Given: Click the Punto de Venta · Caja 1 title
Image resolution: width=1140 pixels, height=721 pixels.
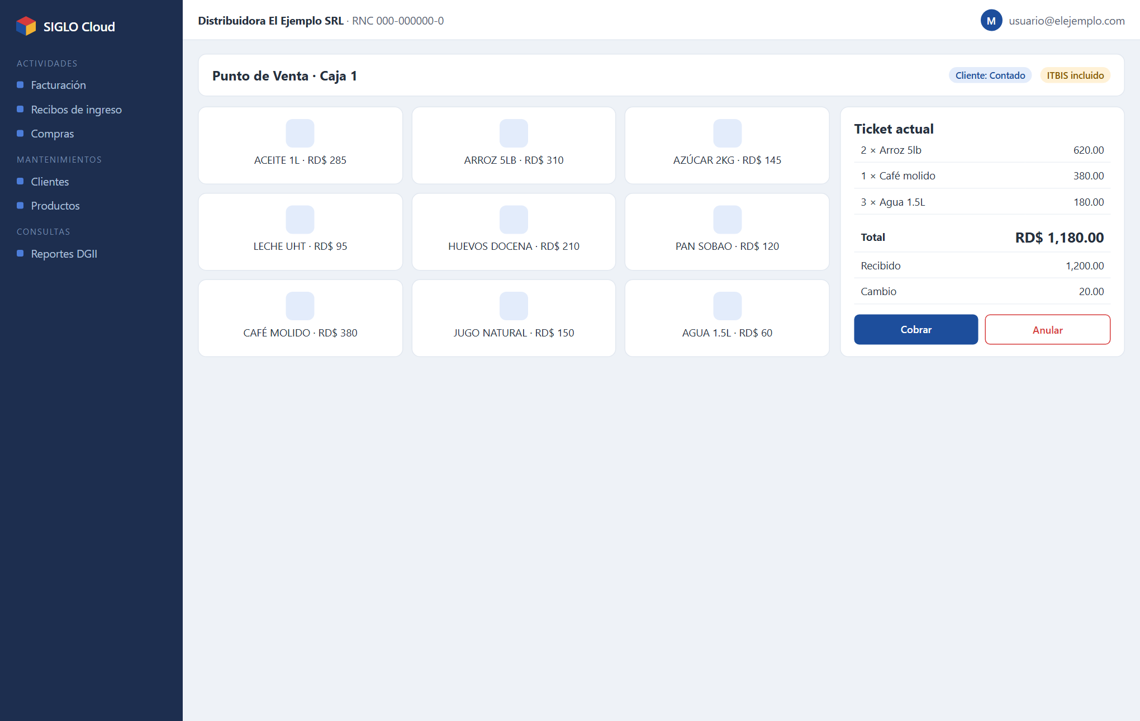Looking at the screenshot, I should point(284,76).
